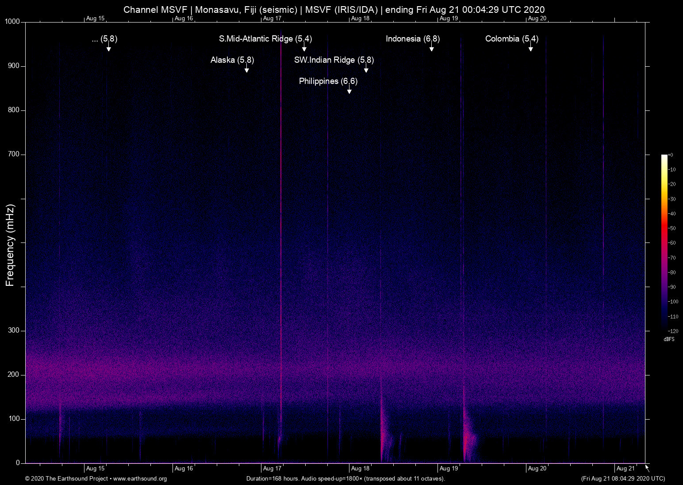Click the arrow beneath Alaska (5.8) label
This screenshot has height=485, width=683.
246,69
